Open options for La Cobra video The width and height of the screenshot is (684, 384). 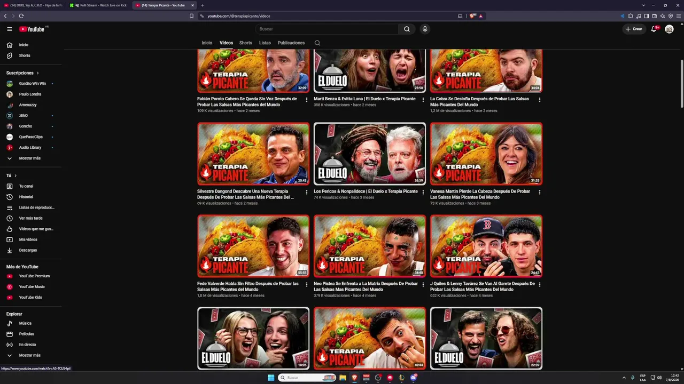pos(540,100)
